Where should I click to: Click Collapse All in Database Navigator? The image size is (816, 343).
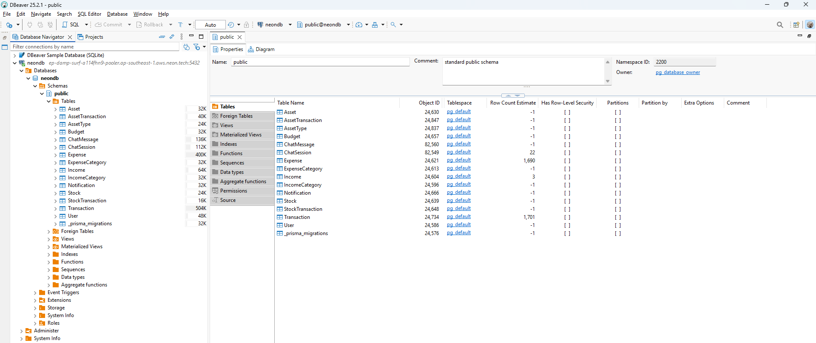click(x=162, y=37)
